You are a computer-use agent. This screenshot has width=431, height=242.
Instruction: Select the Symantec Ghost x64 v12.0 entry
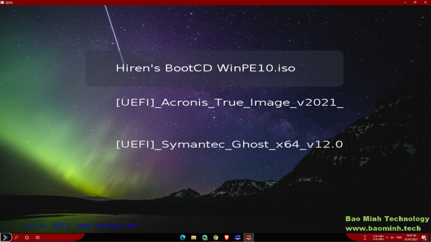(x=229, y=144)
